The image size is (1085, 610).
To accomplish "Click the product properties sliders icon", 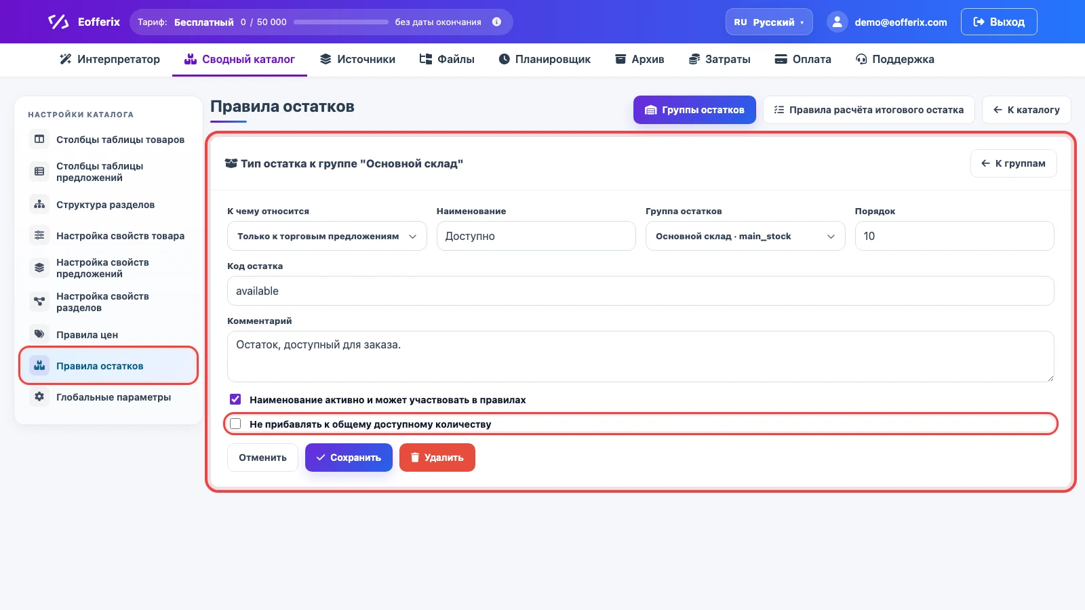I will pos(39,235).
